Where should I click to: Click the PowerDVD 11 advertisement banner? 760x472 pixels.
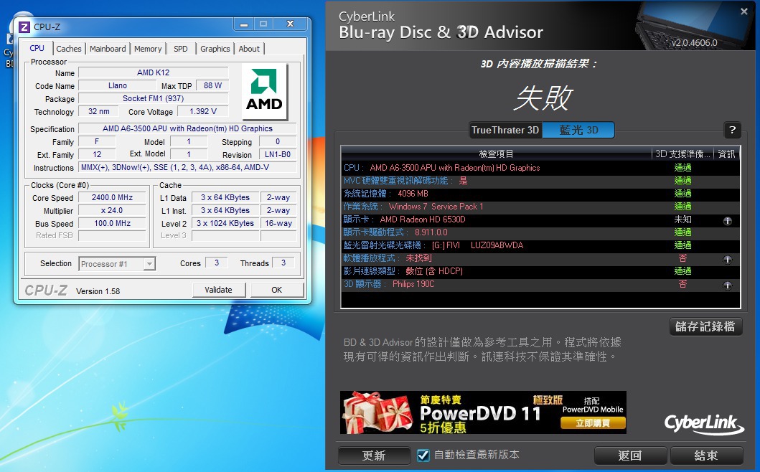point(483,412)
